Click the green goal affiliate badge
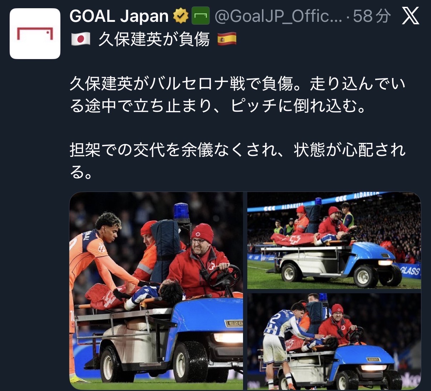Viewport: 431px width, 391px height. (201, 16)
